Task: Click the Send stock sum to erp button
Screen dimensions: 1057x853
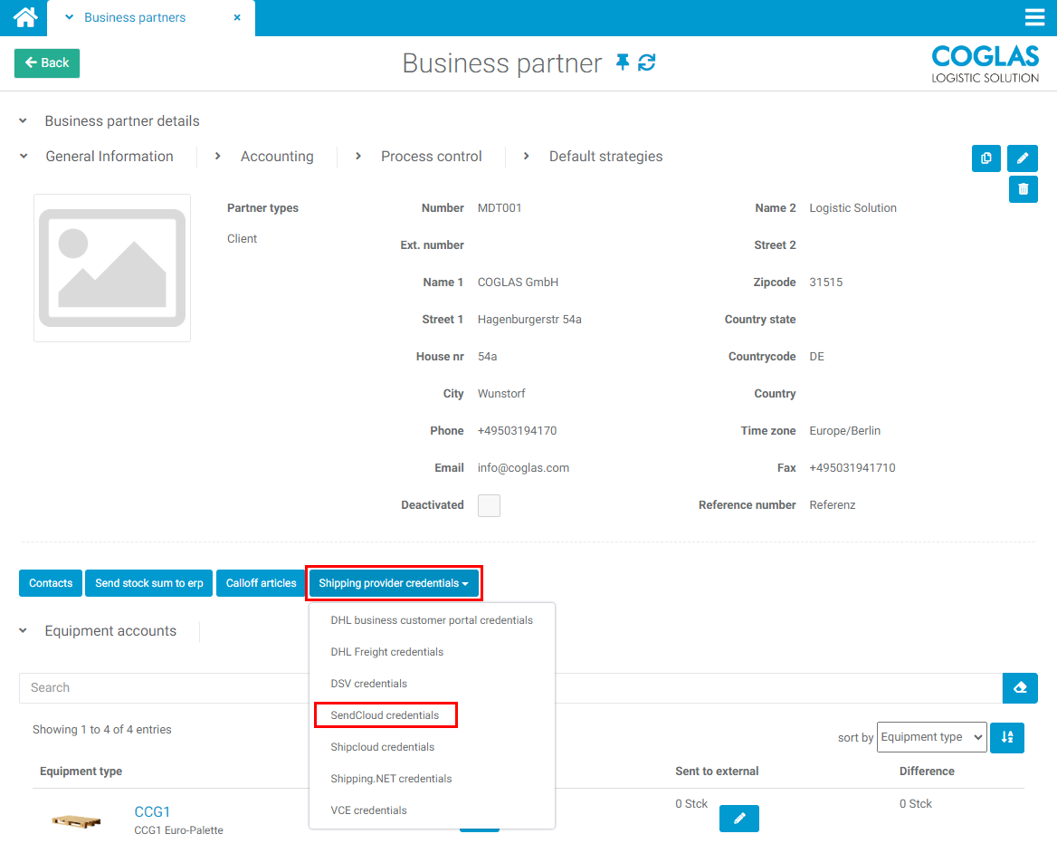Action: click(149, 583)
